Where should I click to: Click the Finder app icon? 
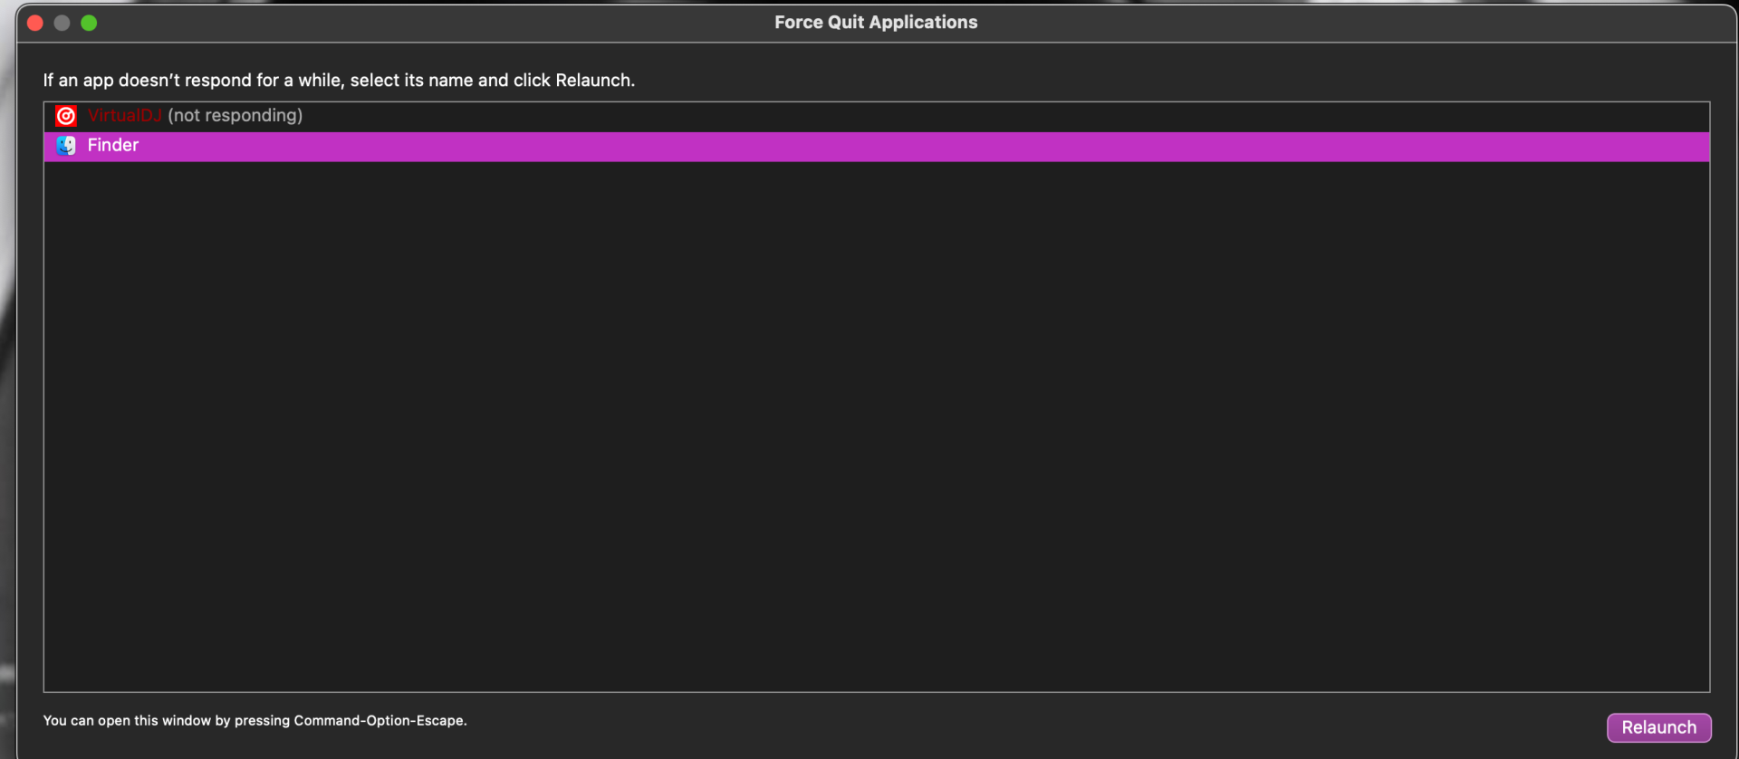click(x=66, y=146)
